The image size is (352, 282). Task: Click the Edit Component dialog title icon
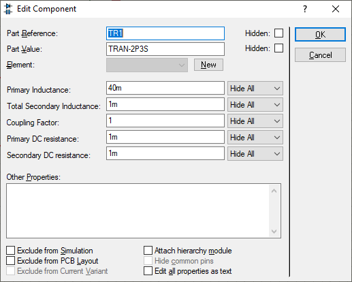point(8,9)
